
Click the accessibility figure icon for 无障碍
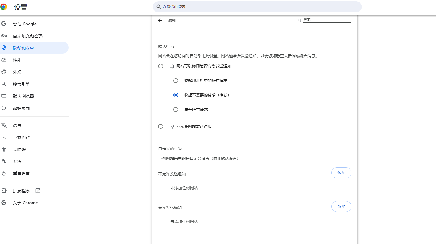click(4, 149)
